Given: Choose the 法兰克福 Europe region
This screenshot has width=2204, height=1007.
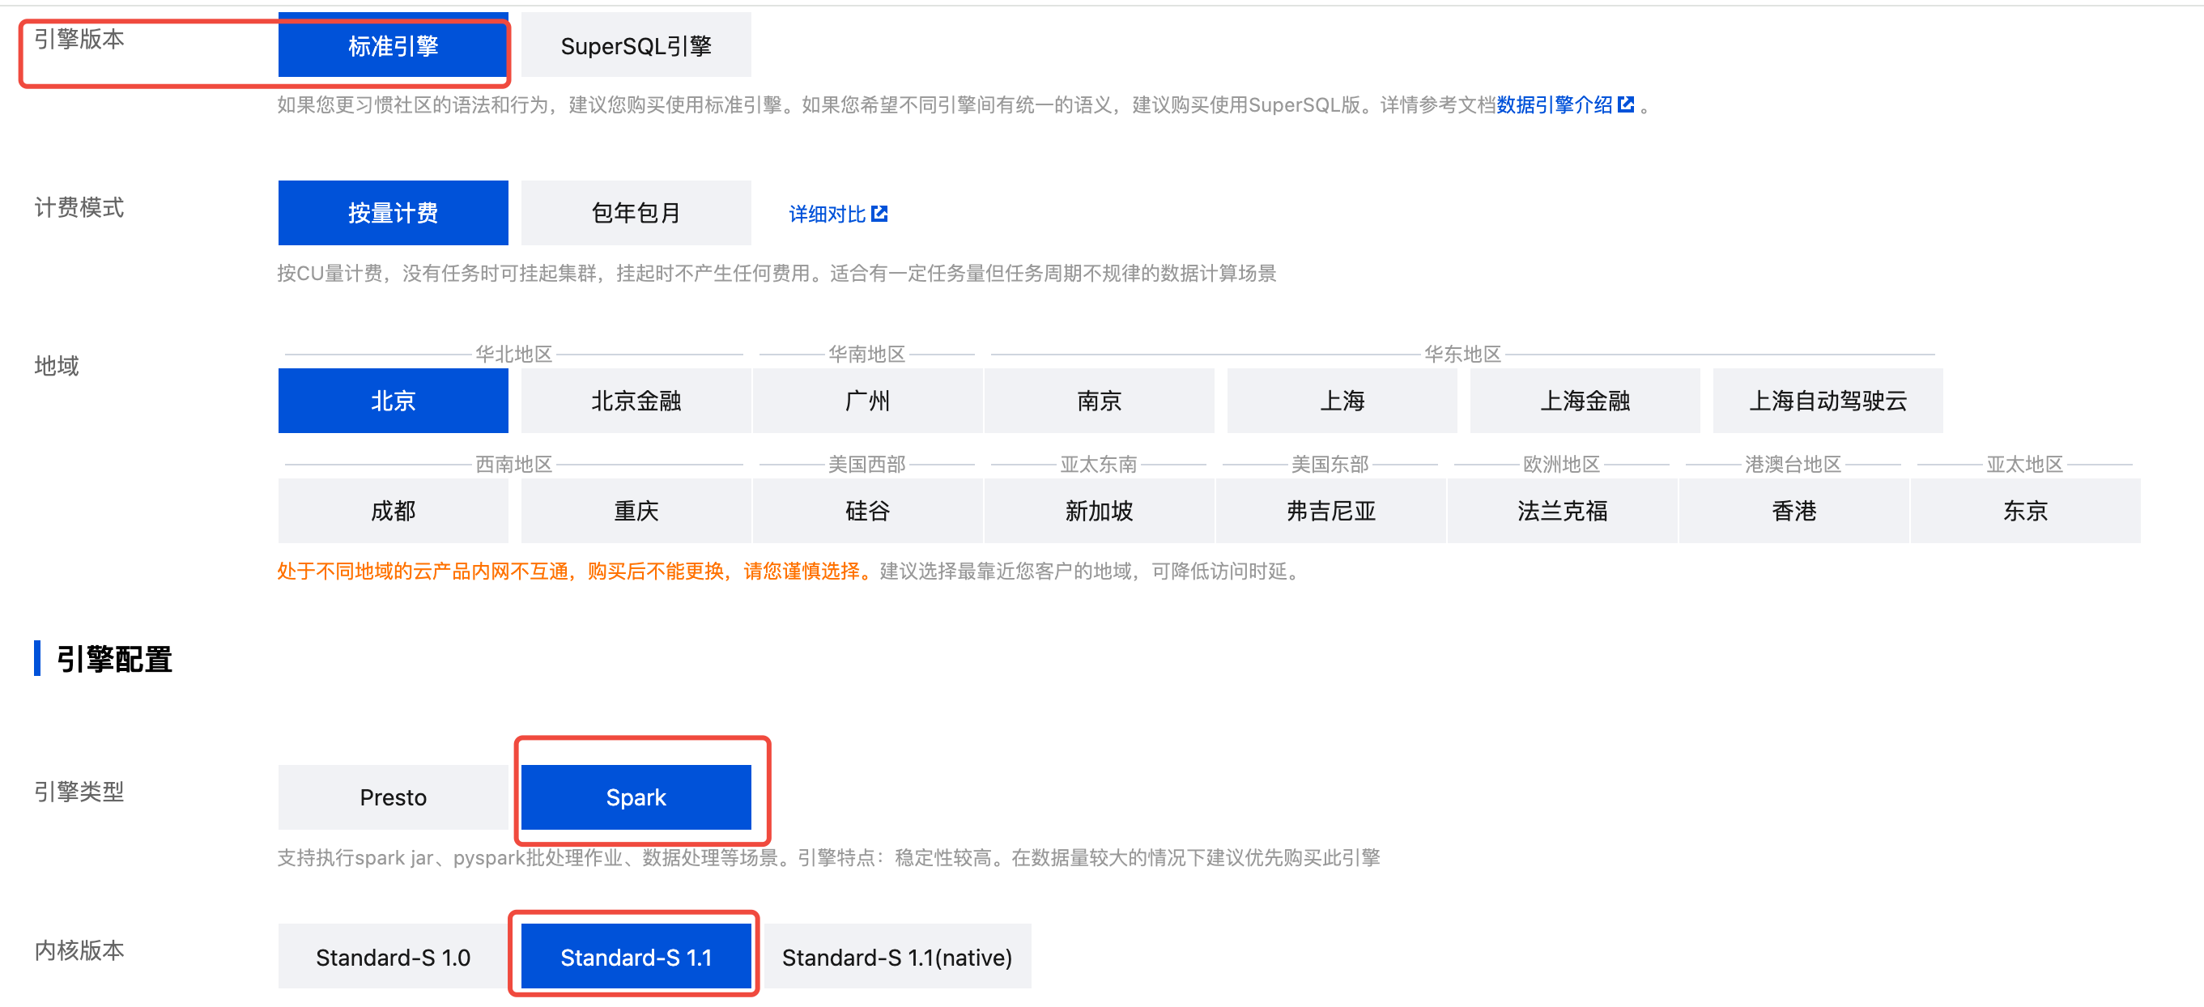Looking at the screenshot, I should coord(1561,511).
